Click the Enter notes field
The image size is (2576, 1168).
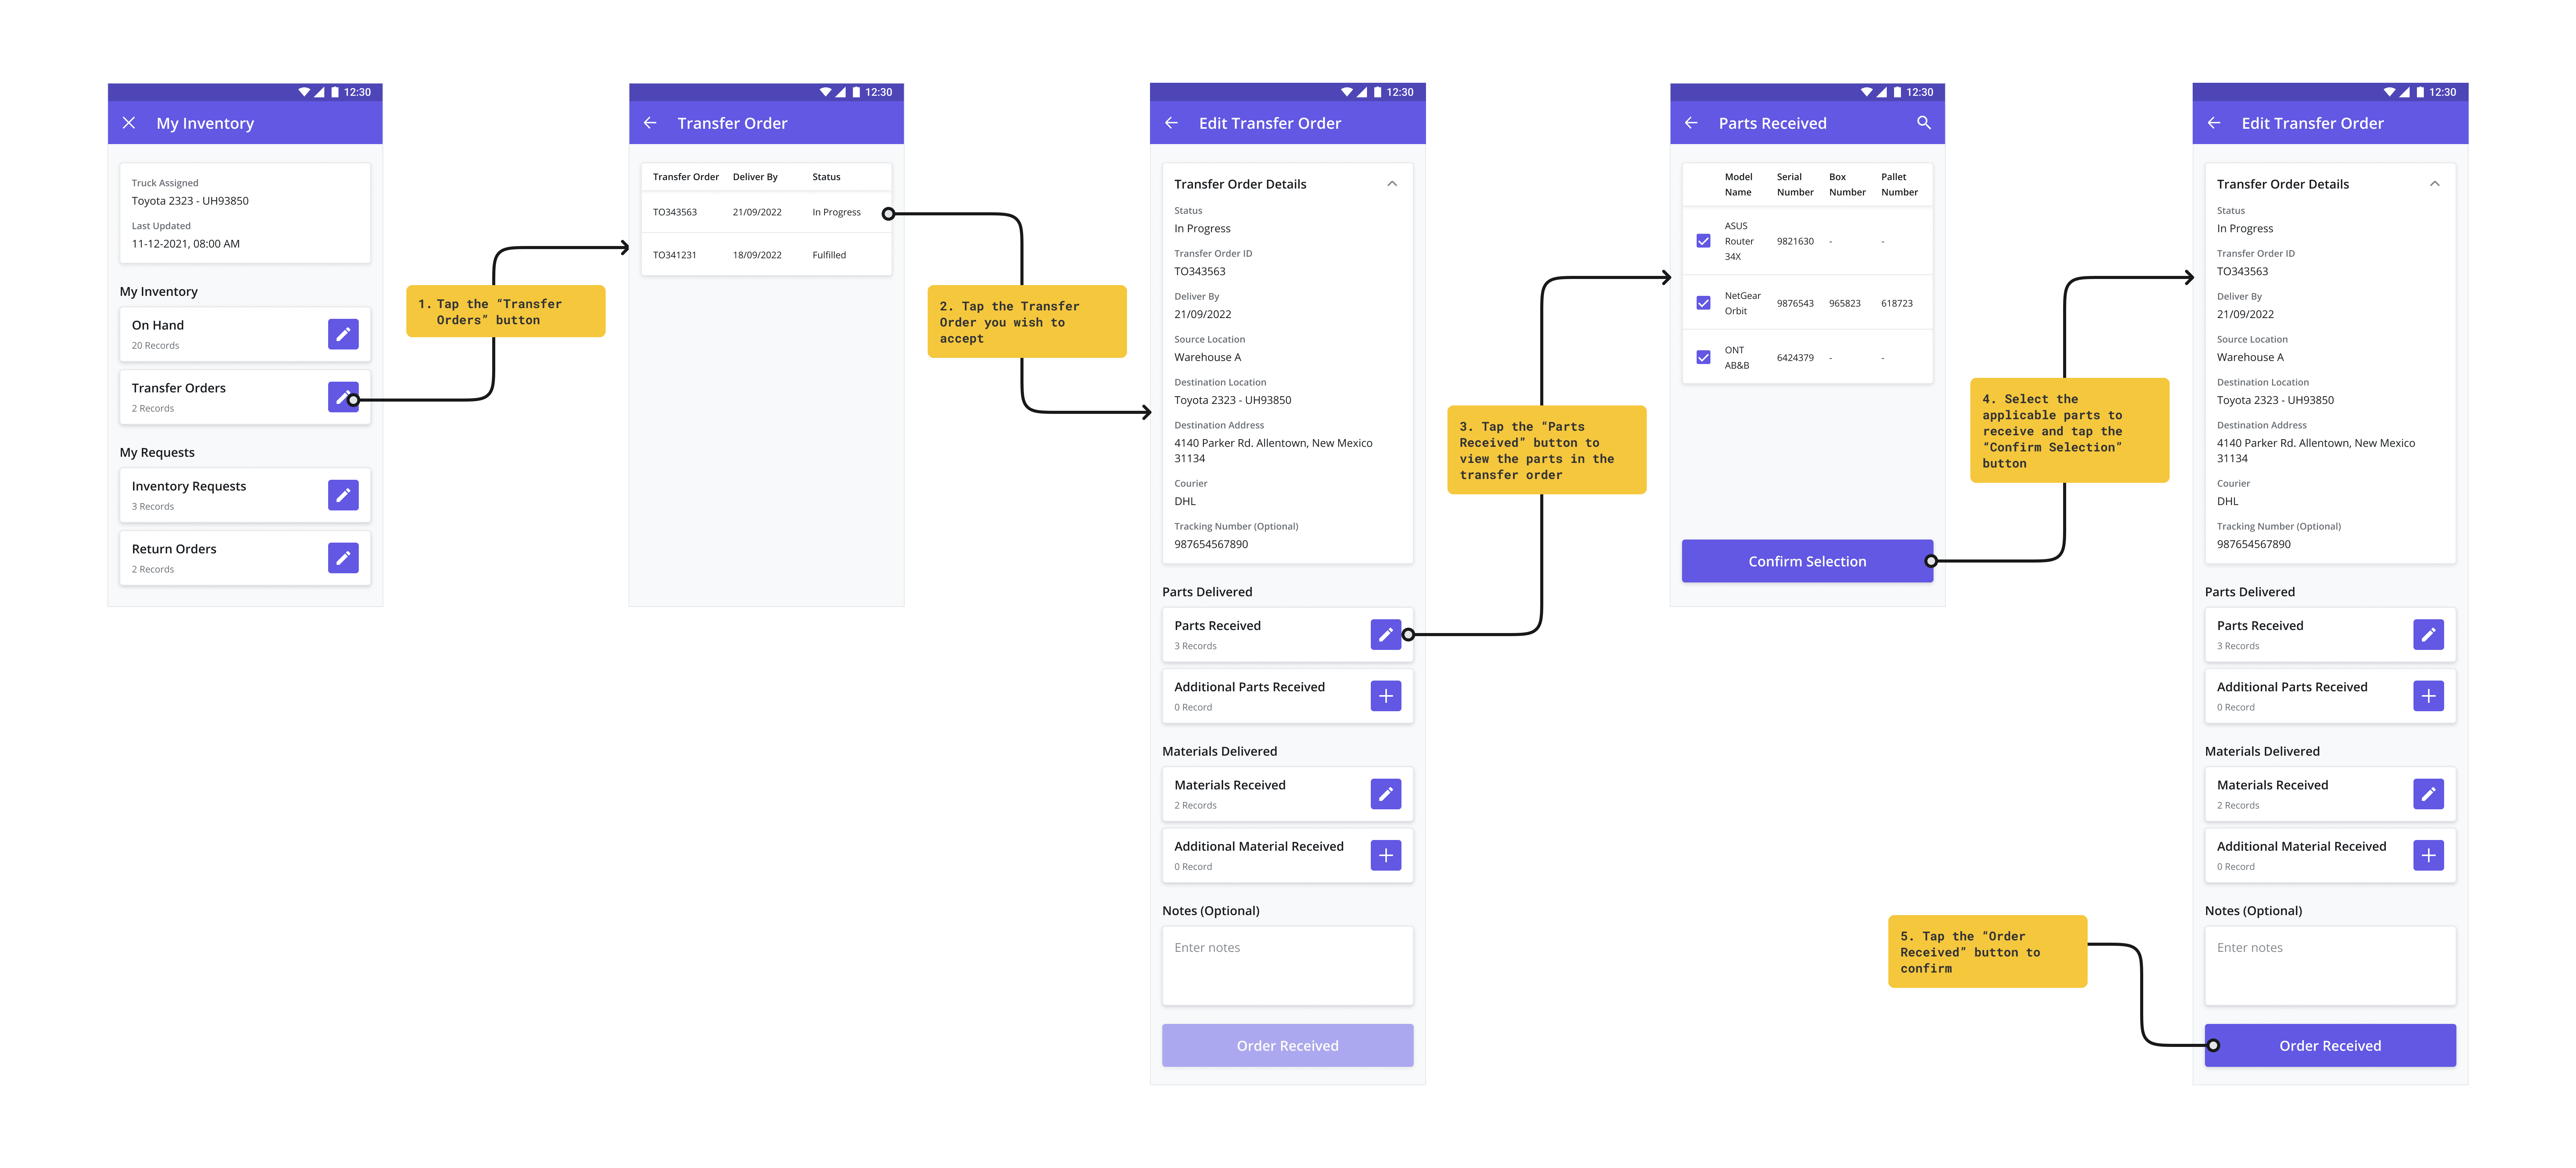click(x=1288, y=965)
